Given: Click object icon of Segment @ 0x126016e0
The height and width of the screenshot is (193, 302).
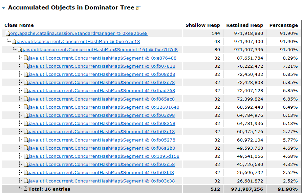Looking at the screenshot, I should coord(26,107).
